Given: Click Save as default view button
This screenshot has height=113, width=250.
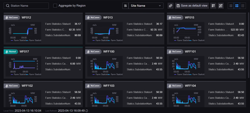Looking at the screenshot, I should click(192, 6).
